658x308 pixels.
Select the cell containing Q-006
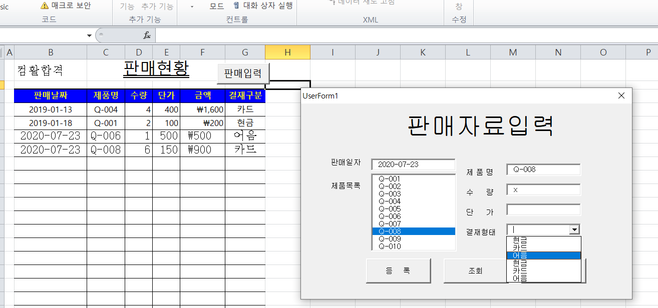[106, 136]
